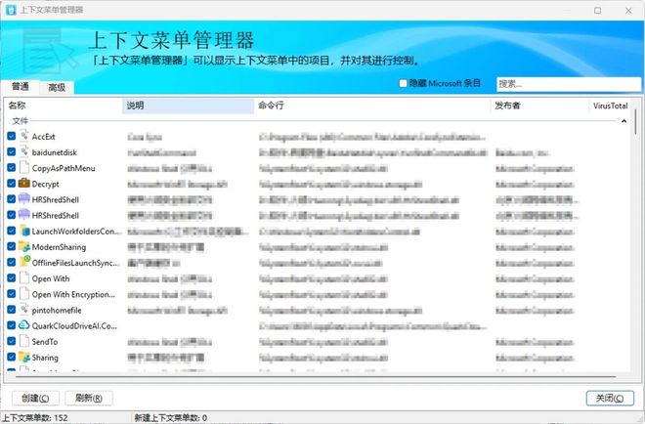Image resolution: width=645 pixels, height=424 pixels.
Task: Click the baidunetdisk entry icon
Action: tap(24, 151)
